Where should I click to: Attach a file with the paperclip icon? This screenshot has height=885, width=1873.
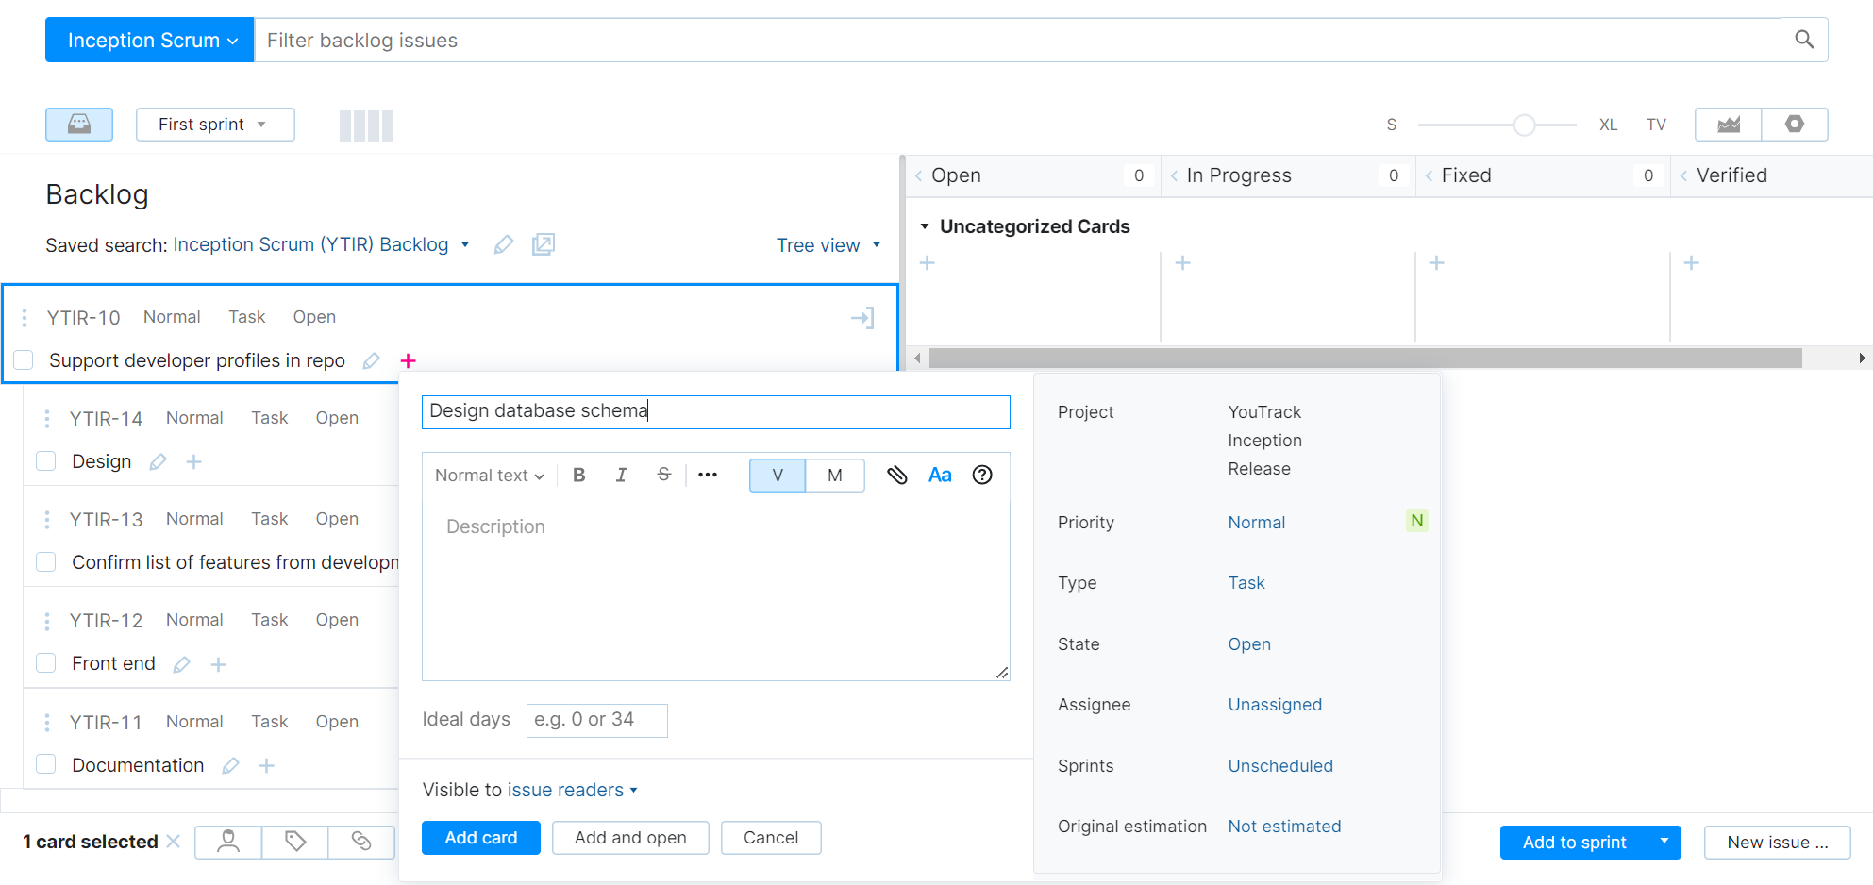[x=896, y=475]
